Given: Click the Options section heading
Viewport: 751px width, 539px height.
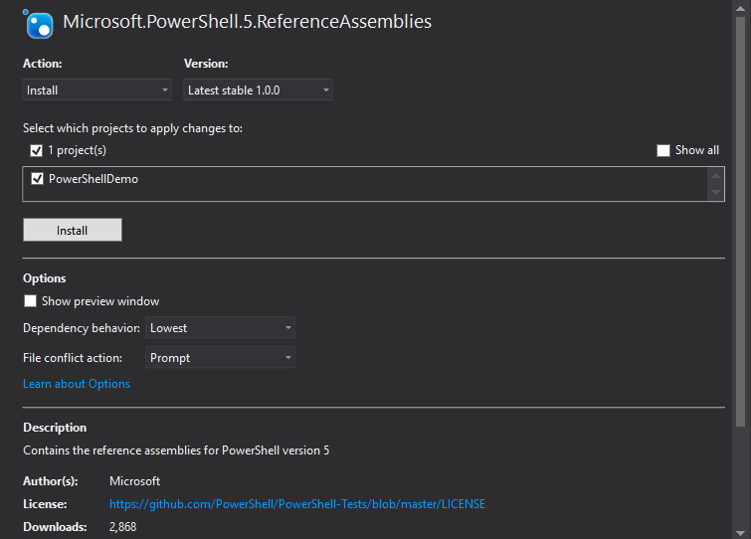Looking at the screenshot, I should point(45,278).
